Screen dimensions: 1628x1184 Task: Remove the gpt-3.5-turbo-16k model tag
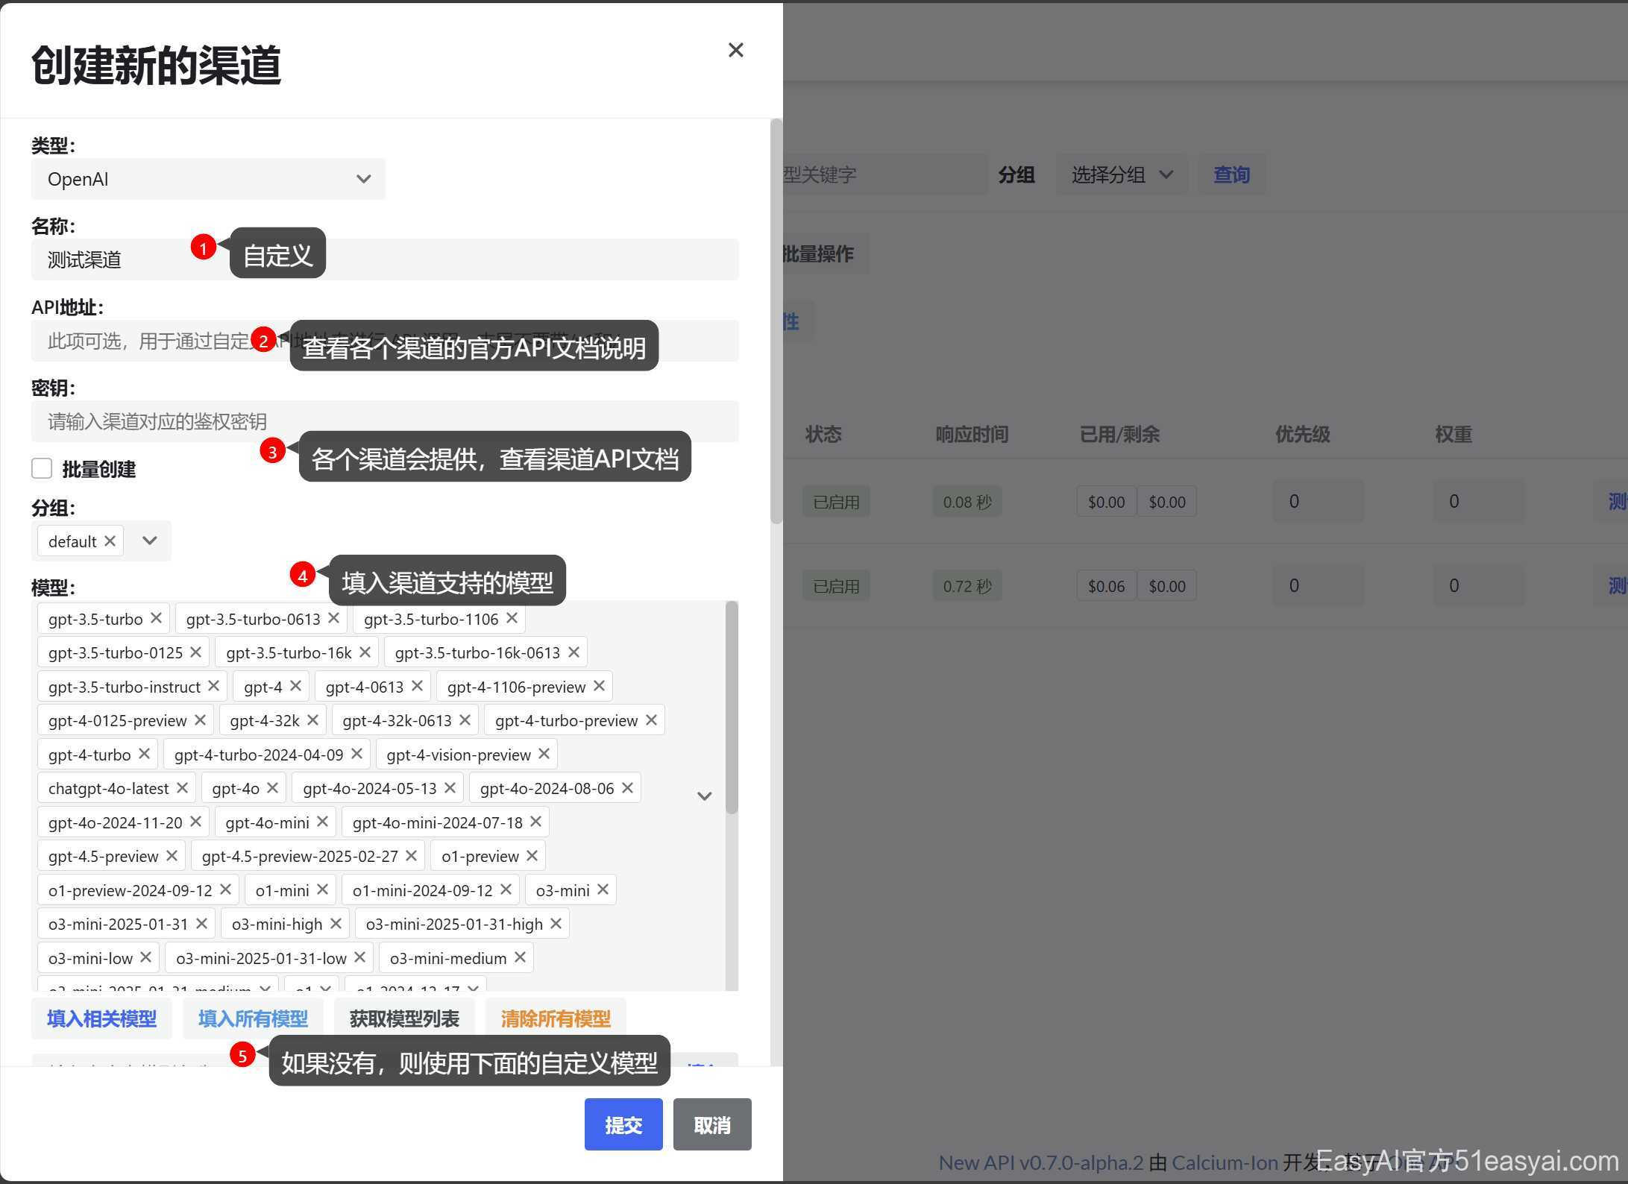pyautogui.click(x=365, y=652)
